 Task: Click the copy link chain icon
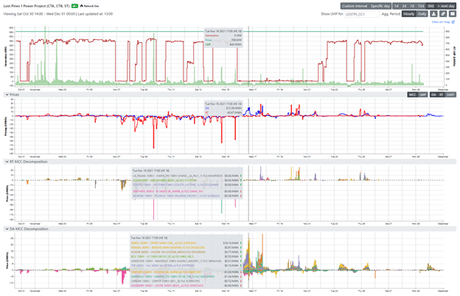[443, 14]
